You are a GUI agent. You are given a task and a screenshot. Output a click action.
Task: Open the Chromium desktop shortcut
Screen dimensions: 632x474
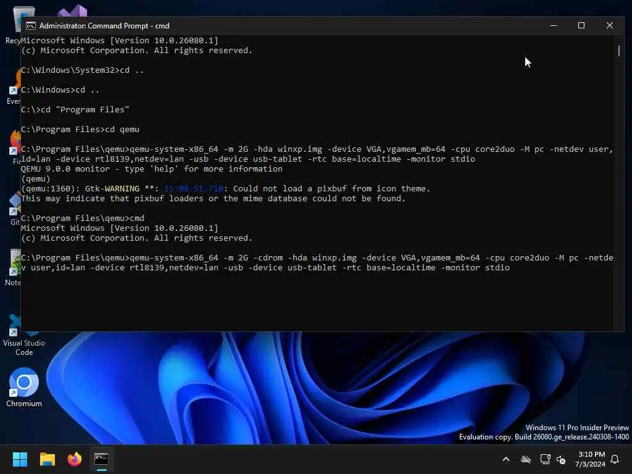(x=24, y=387)
